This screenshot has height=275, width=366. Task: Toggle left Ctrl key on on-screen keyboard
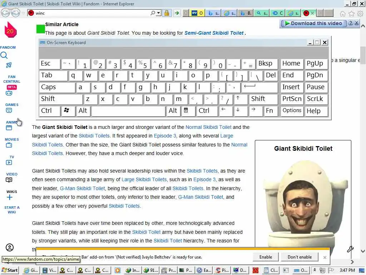[x=49, y=111]
